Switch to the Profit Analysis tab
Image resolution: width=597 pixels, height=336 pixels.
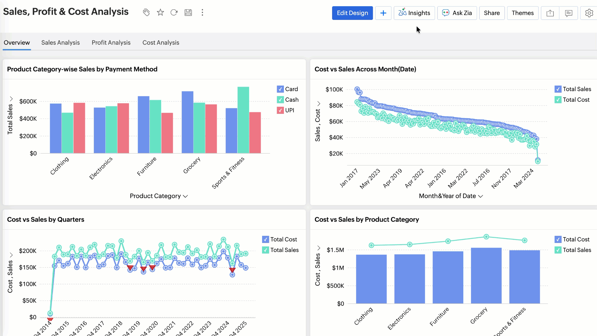[x=111, y=43]
